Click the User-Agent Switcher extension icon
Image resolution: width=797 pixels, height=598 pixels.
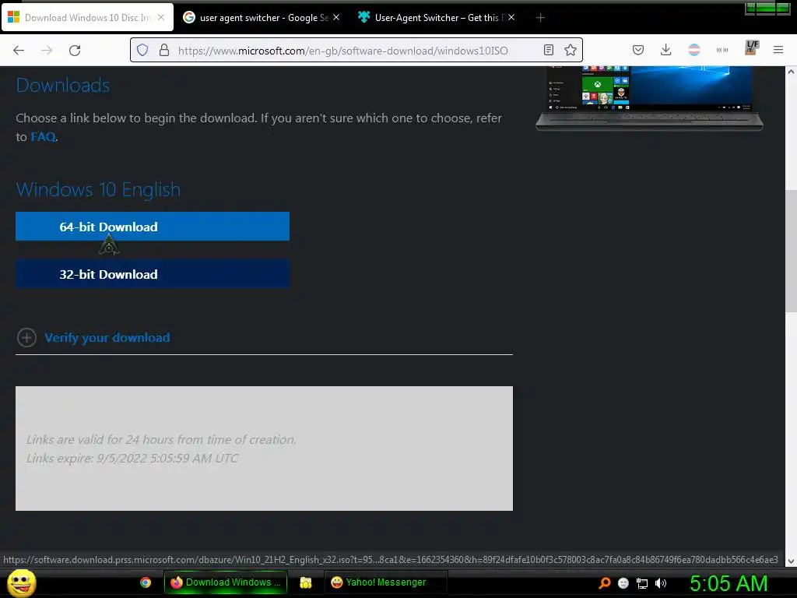pos(722,50)
